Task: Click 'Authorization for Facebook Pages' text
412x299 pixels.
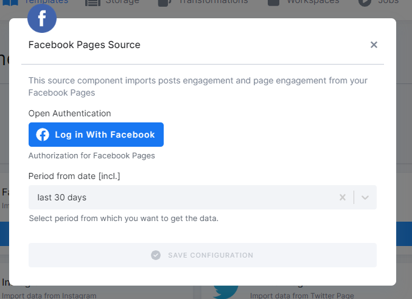Action: (91, 156)
